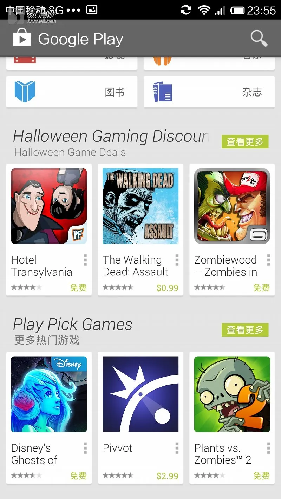This screenshot has width=281, height=499.
Task: Open the Books category book icon
Action: (x=25, y=92)
